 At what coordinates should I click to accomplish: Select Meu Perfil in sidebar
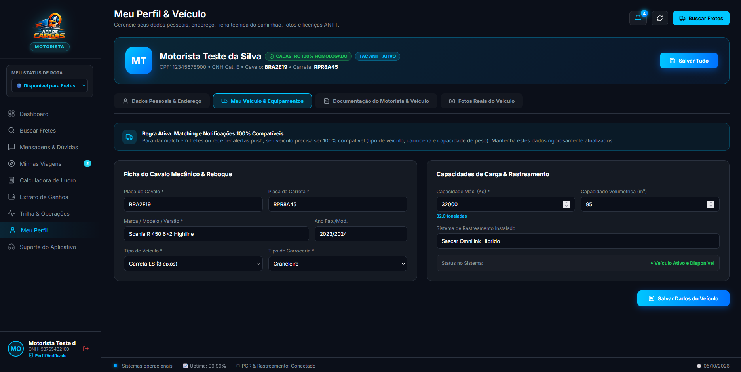click(50, 230)
